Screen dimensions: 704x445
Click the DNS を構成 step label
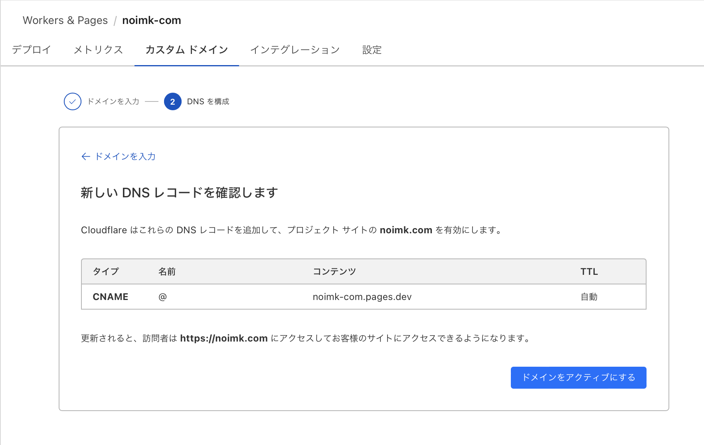coord(208,101)
